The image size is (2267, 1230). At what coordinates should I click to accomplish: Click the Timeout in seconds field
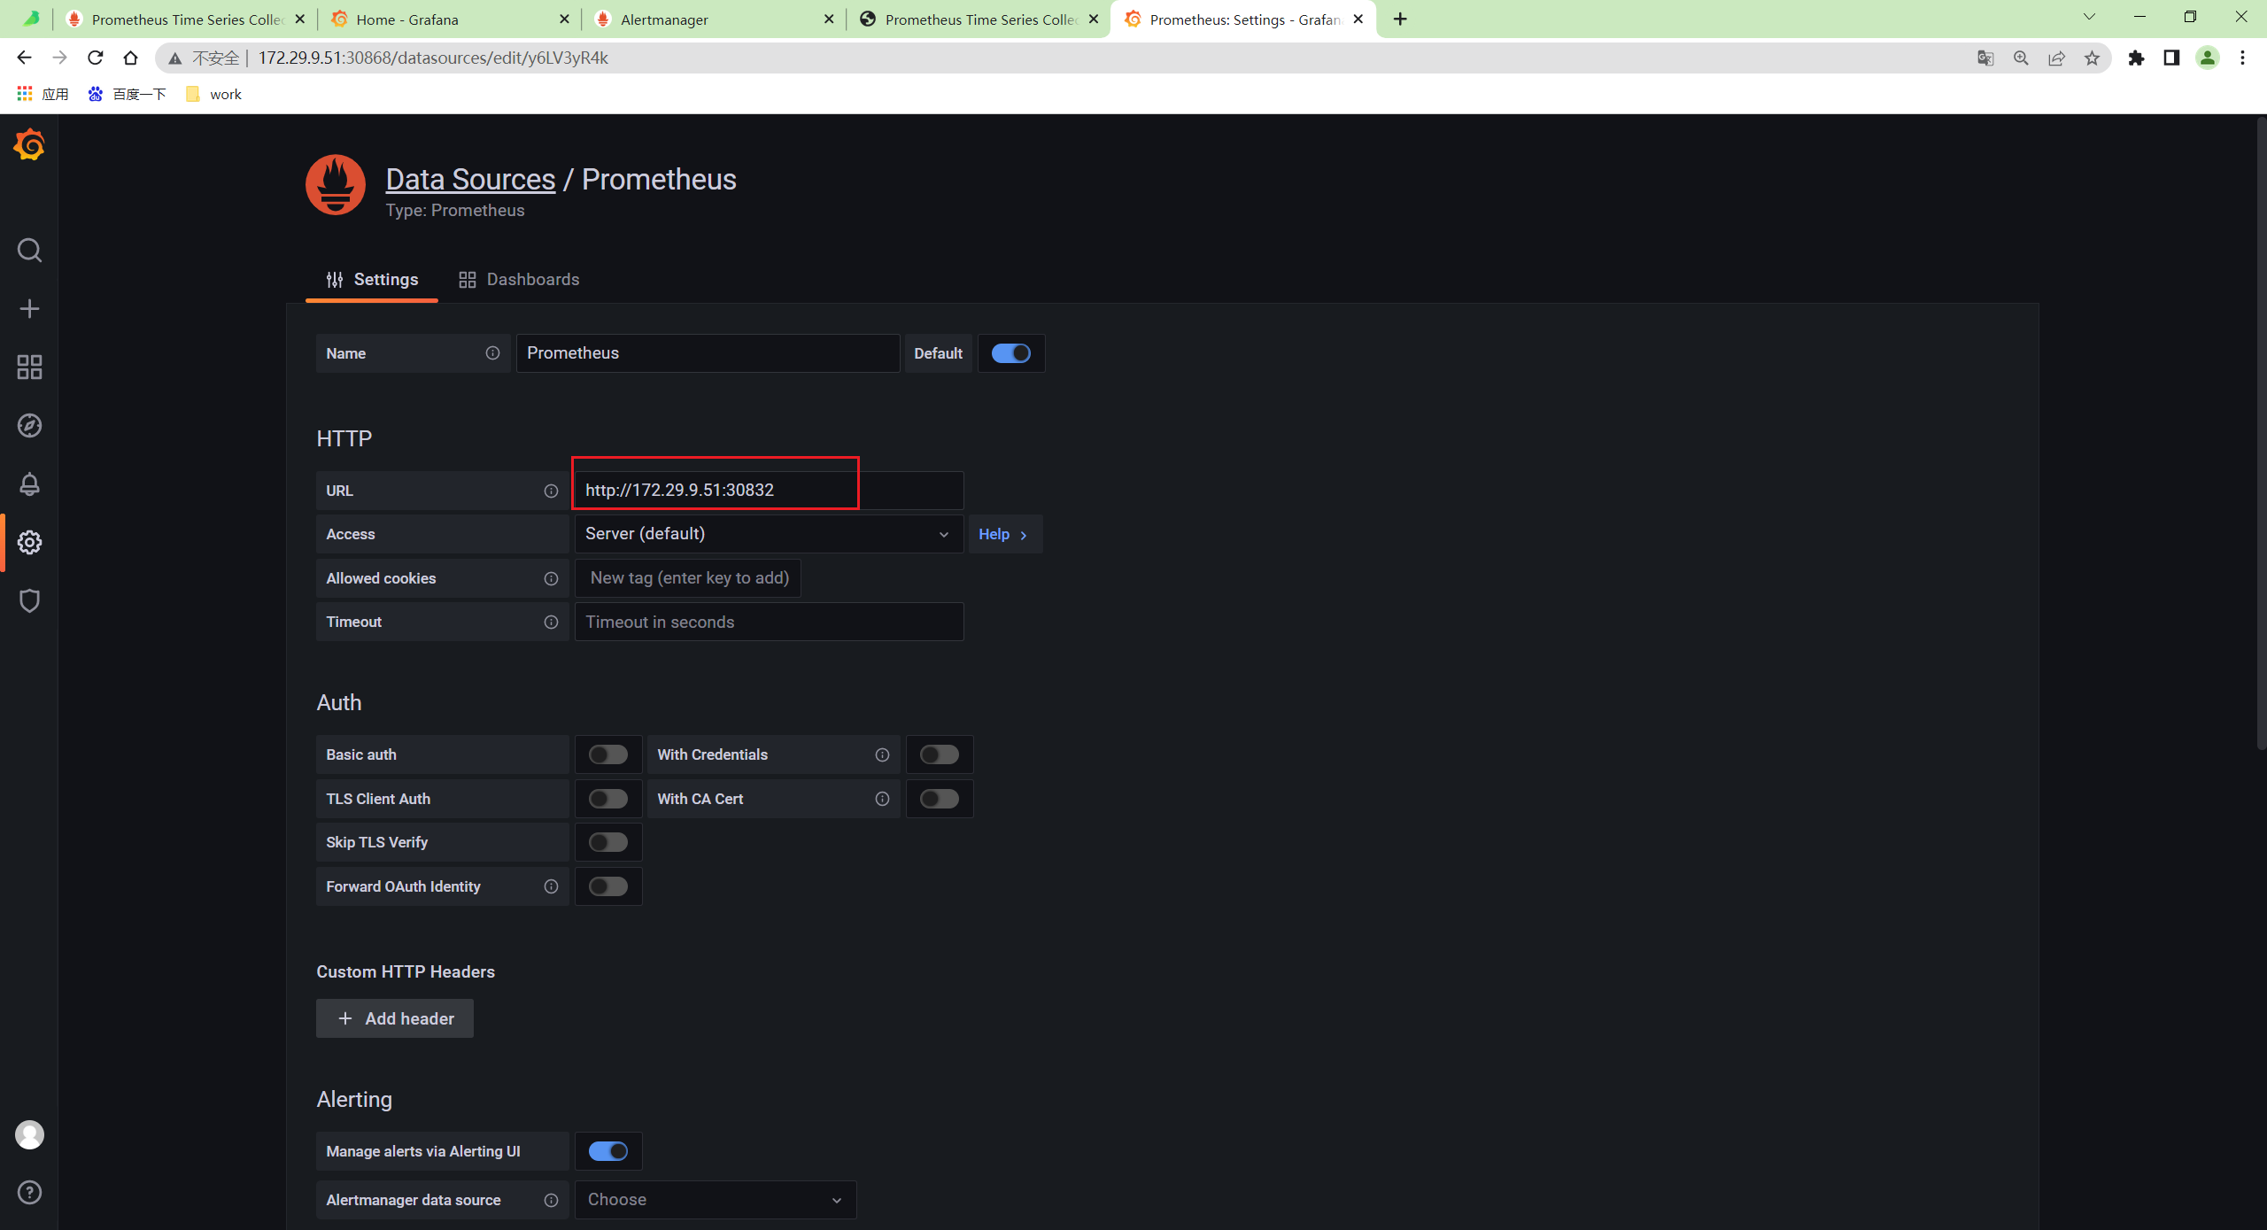[768, 622]
